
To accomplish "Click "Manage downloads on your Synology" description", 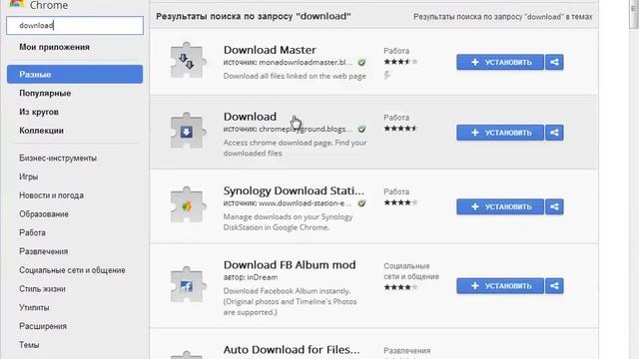I will (x=289, y=221).
